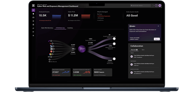193x106 pixels.
Task: Open the Sent tab in Collaboration
Action: click(143, 50)
